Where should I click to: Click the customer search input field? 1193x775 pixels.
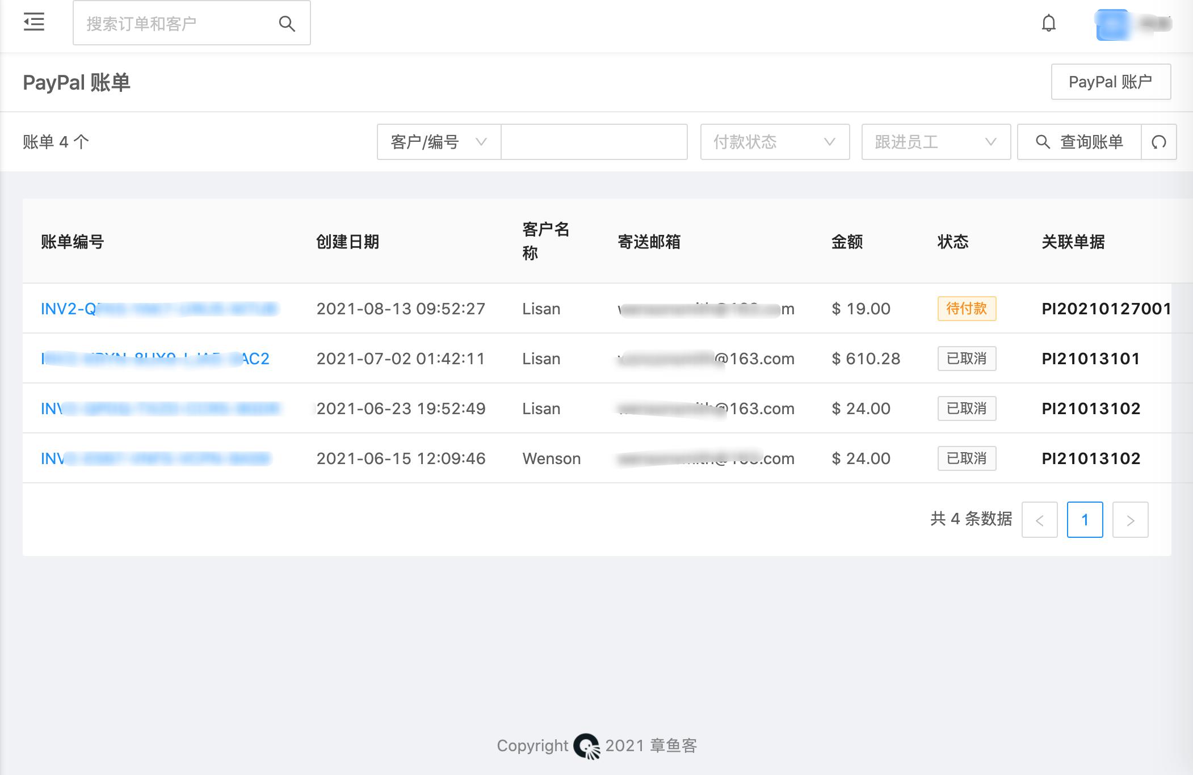coord(593,142)
